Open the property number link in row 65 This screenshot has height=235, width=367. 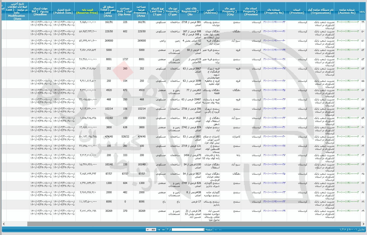[274, 174]
